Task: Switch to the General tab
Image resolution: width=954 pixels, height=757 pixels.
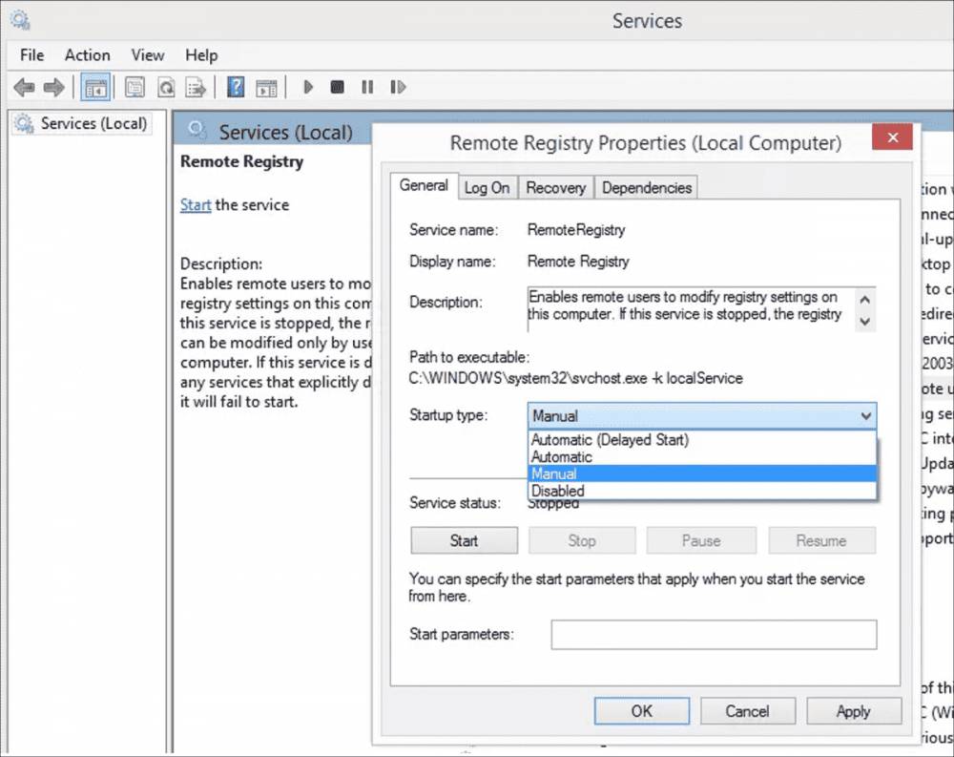Action: coord(424,185)
